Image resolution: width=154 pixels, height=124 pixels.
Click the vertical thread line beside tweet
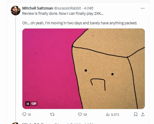[15, 69]
